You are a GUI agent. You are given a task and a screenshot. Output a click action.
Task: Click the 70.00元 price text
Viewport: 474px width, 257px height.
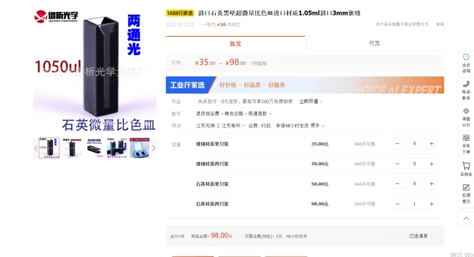[319, 163]
